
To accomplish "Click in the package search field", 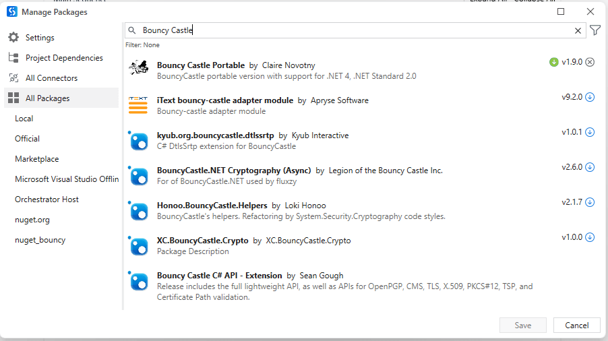I will click(351, 30).
